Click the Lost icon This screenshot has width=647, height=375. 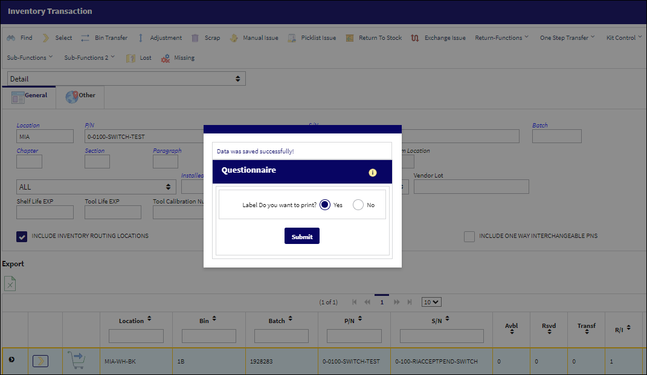coord(131,58)
